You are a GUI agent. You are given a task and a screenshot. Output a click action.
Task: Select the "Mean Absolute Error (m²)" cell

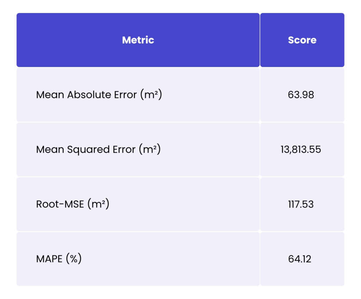(99, 95)
